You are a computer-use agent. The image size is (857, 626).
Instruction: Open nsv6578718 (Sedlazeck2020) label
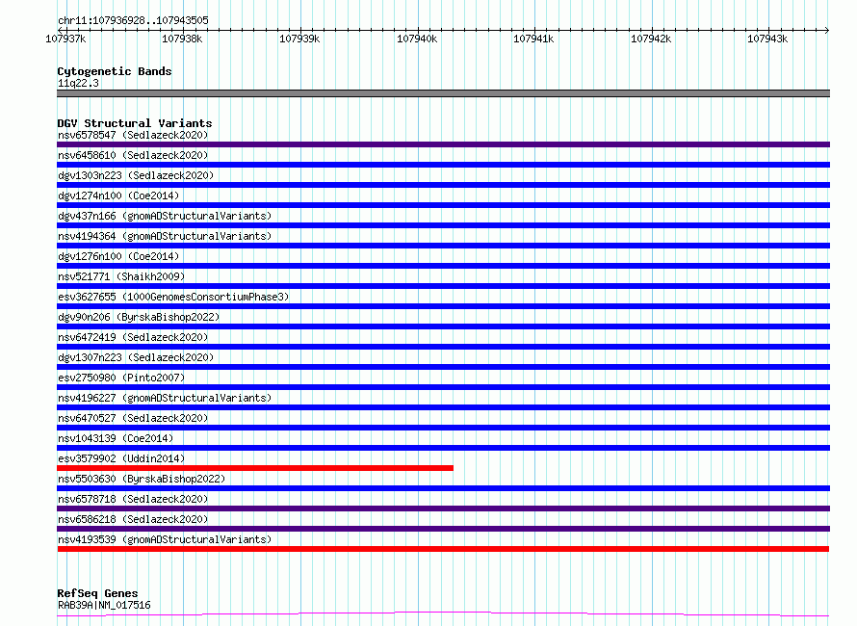pos(133,499)
